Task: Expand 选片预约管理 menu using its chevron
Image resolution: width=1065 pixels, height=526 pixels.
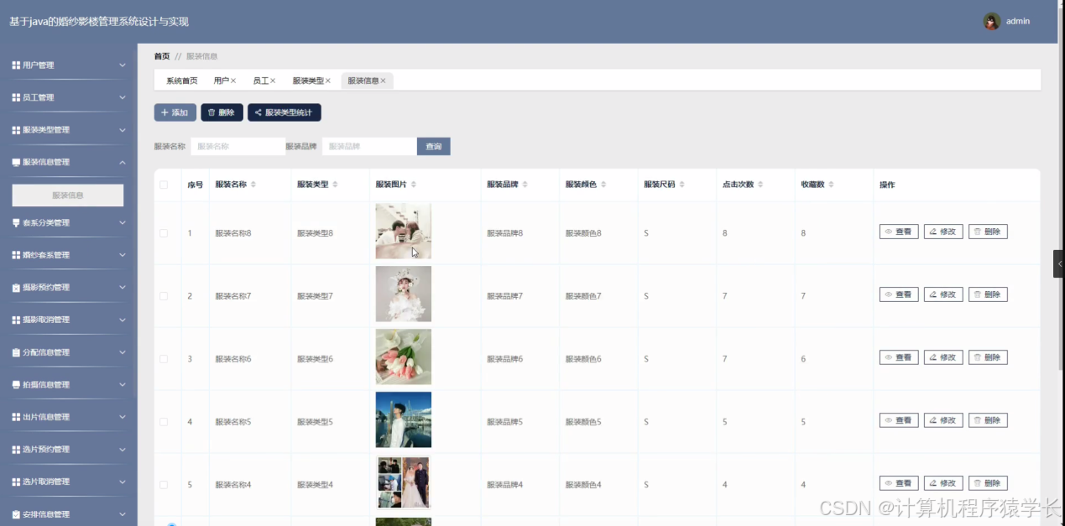Action: pyautogui.click(x=123, y=450)
